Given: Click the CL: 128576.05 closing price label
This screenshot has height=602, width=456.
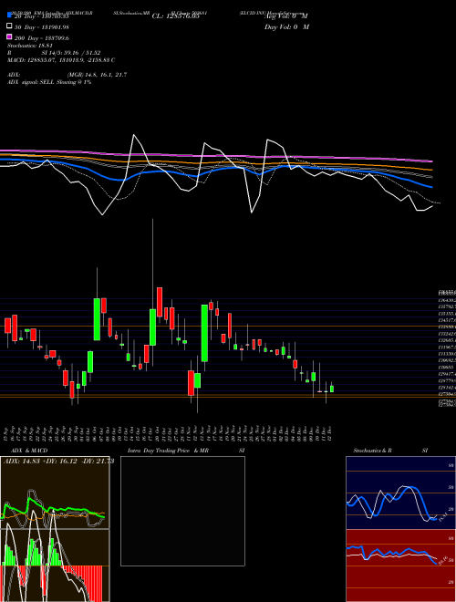Looking at the screenshot, I should (176, 16).
